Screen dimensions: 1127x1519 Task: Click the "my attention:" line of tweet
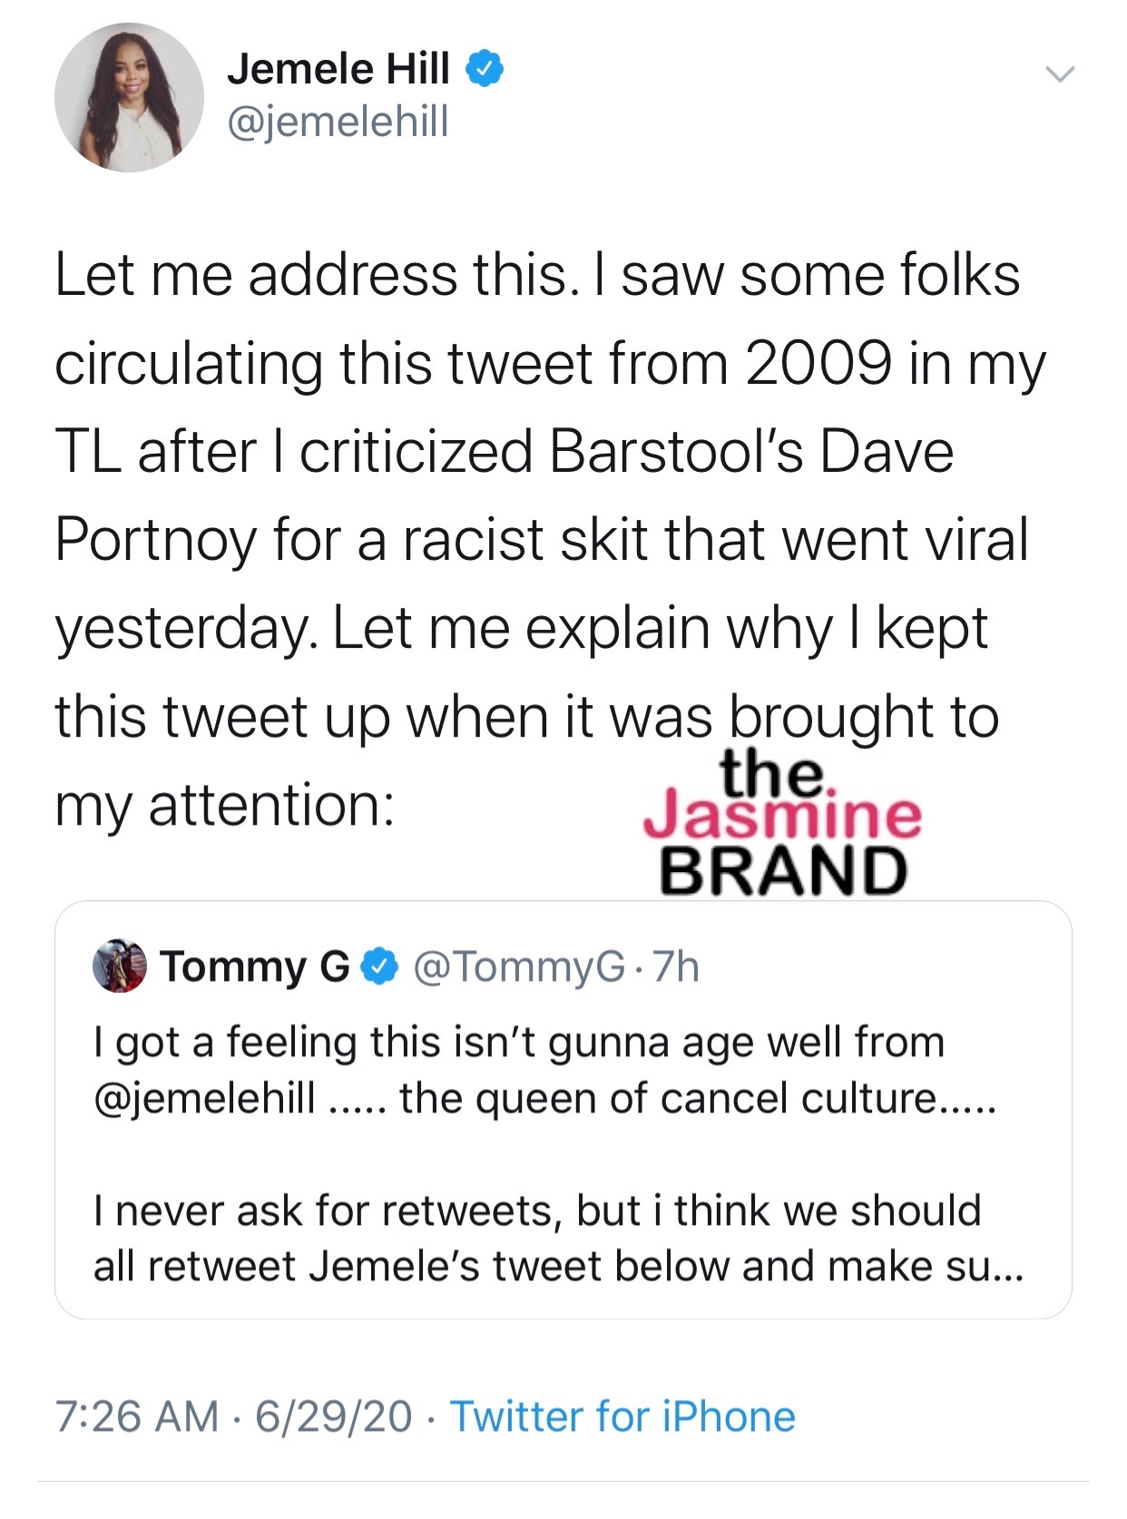point(225,805)
